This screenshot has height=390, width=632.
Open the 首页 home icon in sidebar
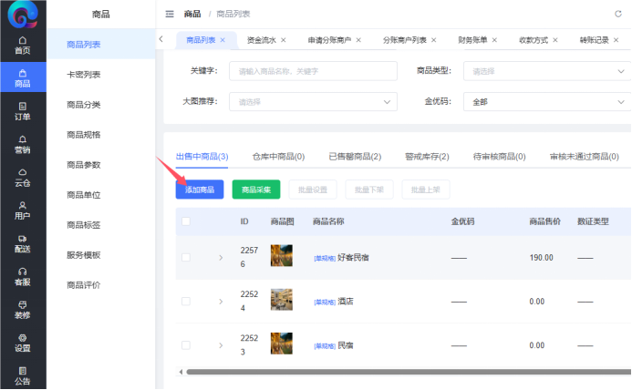(22, 46)
